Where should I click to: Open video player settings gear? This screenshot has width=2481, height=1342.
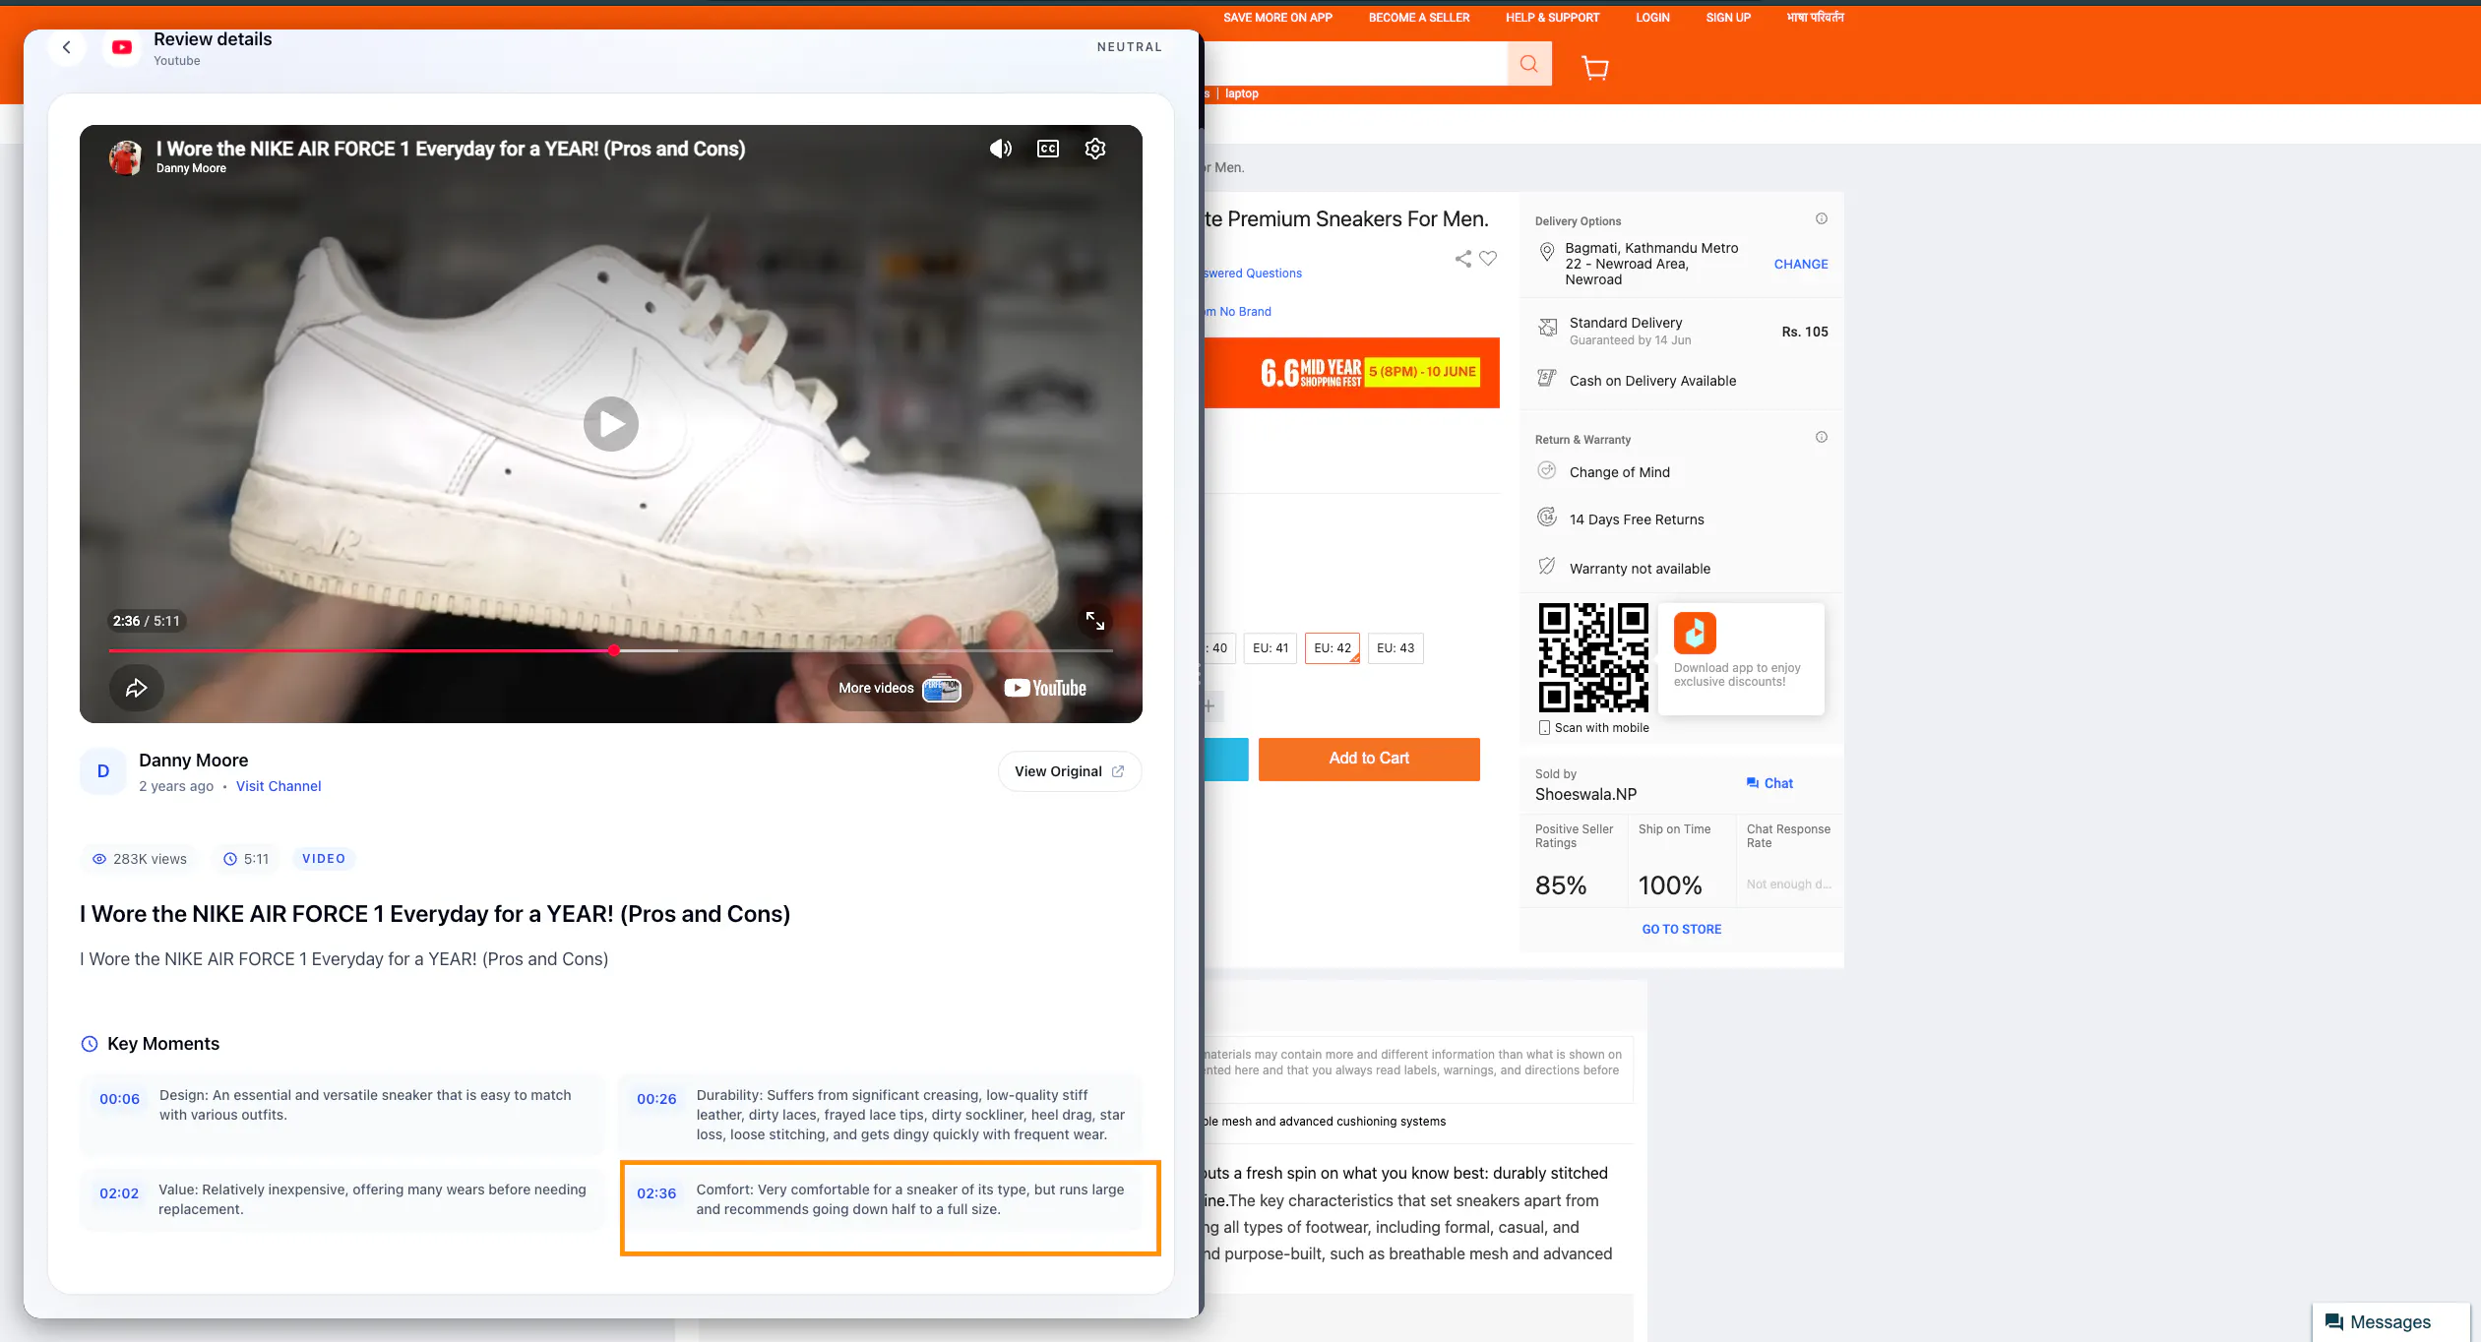point(1095,149)
